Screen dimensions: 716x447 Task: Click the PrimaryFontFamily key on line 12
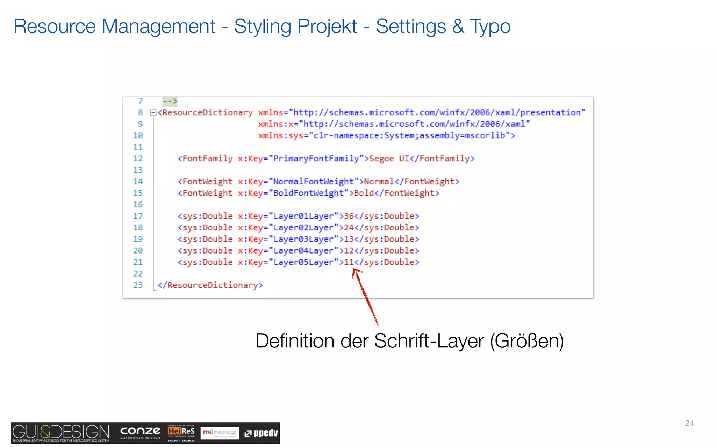[316, 159]
